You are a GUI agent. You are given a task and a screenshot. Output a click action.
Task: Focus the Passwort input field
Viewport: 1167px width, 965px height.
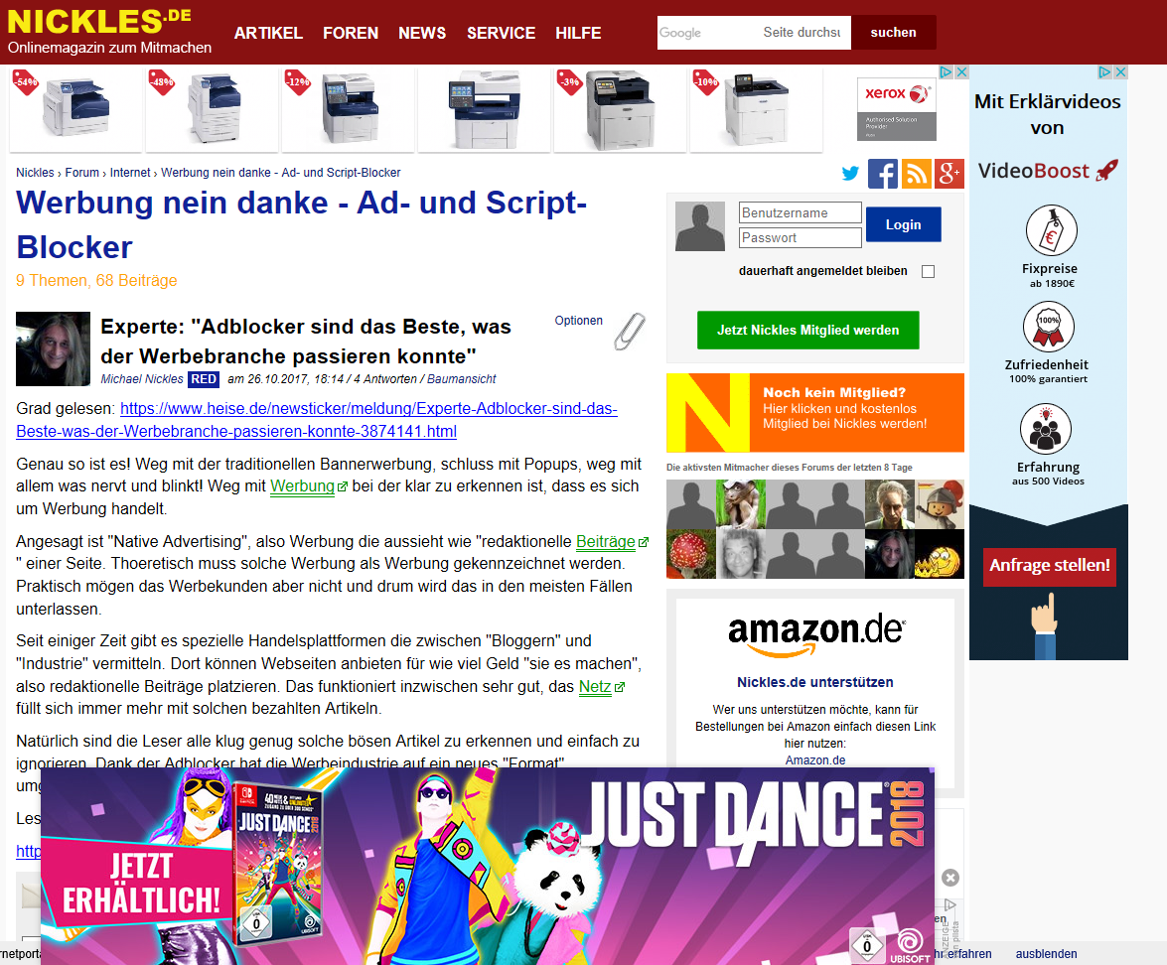(801, 238)
